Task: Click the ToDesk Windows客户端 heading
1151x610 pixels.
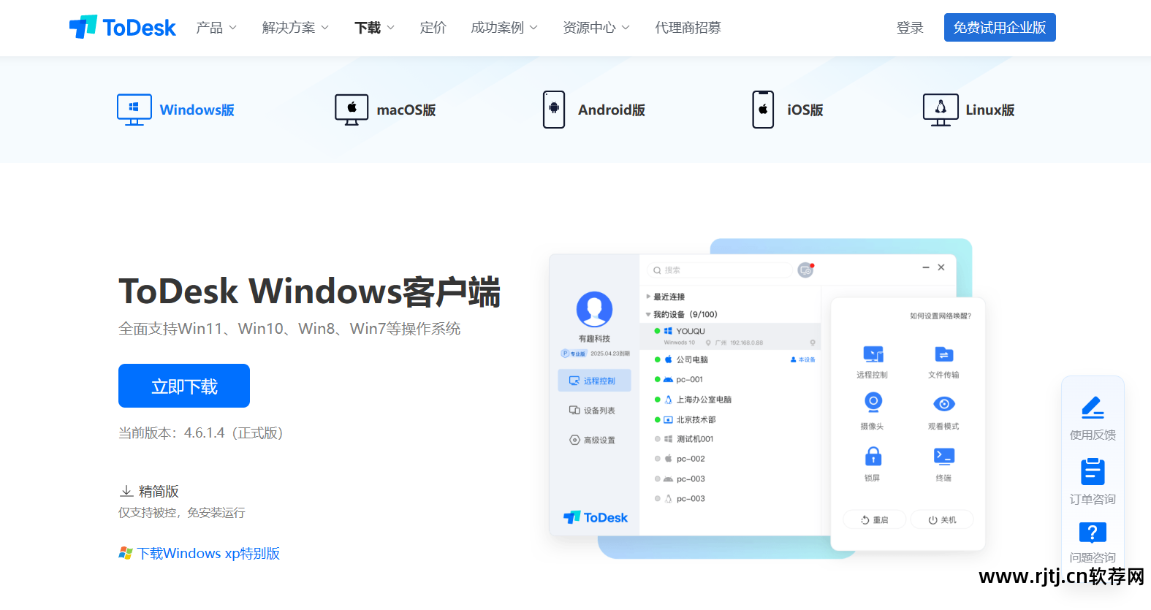Action: pyautogui.click(x=309, y=291)
